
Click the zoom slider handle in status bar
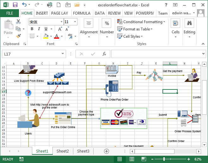[164, 159]
